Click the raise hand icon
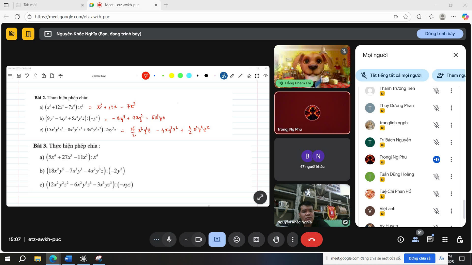The image size is (472, 265). coord(276,239)
